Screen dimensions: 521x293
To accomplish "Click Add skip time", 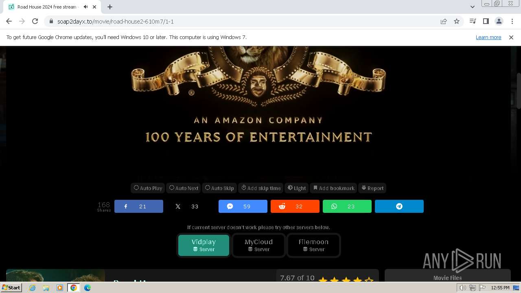I will coord(261,188).
